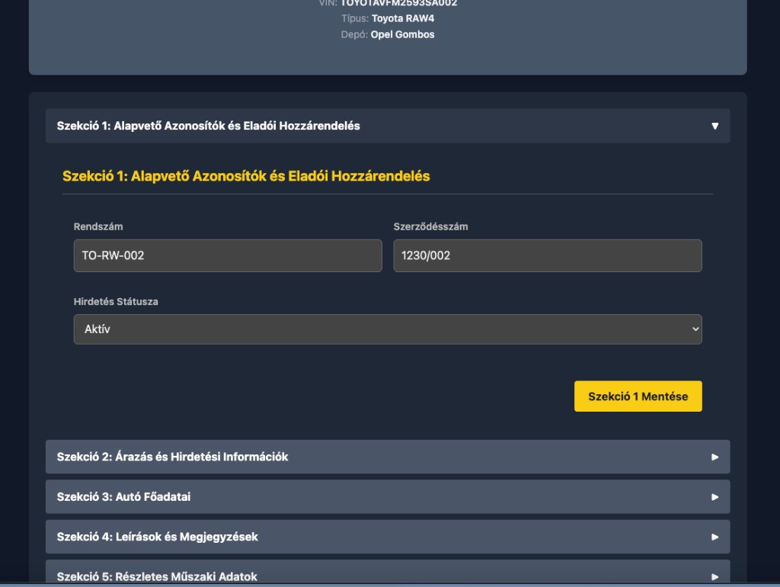Click Szekció 2 right arrow icon

coord(714,457)
